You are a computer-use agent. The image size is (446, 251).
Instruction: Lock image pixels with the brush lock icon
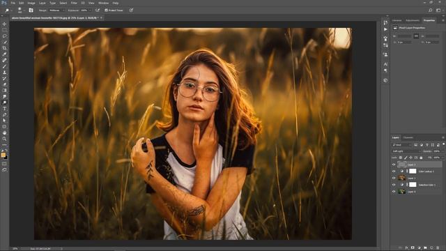[406, 158]
